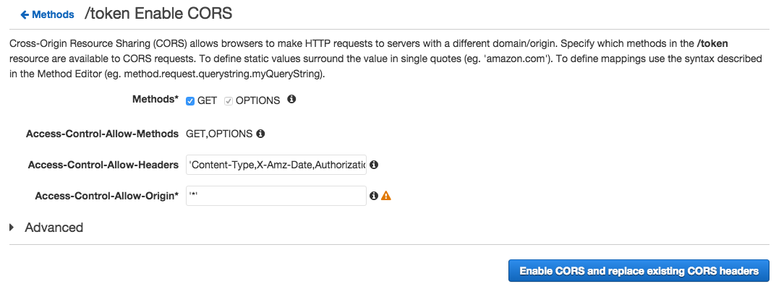The image size is (776, 289).
Task: Click info icon beside GET,OPTIONS value
Action: pos(260,134)
